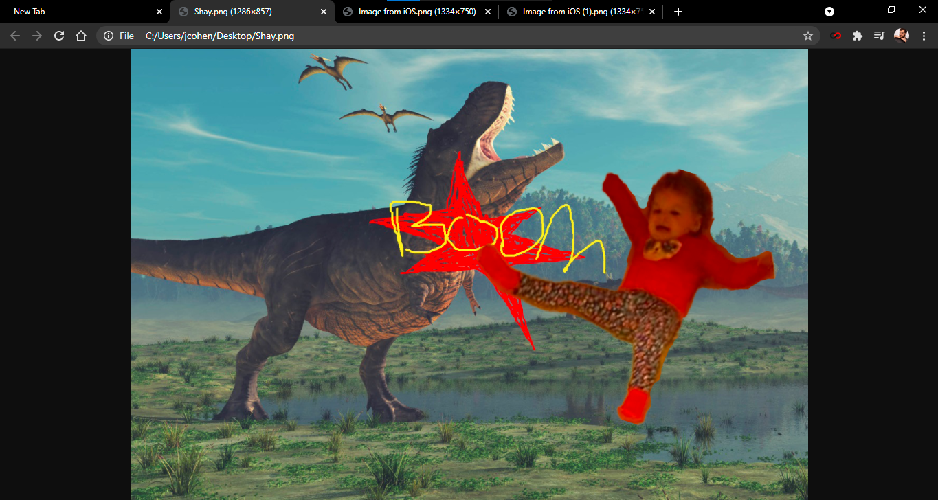The height and width of the screenshot is (500, 938).
Task: Click the dinosaur image to zoom
Action: pos(469,274)
